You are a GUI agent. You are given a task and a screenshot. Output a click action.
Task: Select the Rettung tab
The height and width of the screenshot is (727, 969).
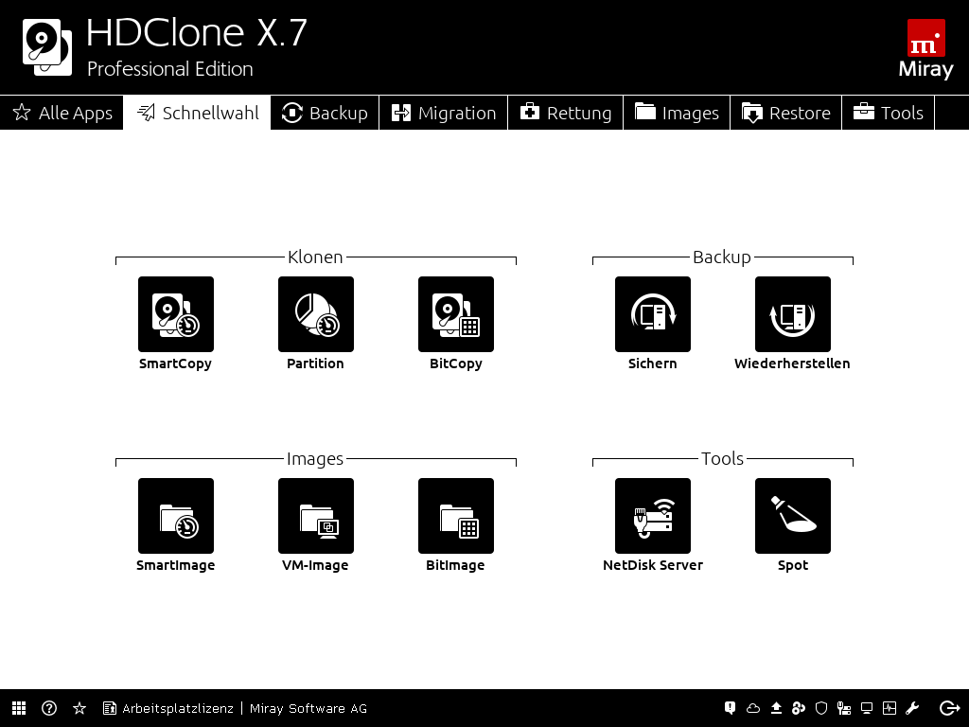click(566, 113)
